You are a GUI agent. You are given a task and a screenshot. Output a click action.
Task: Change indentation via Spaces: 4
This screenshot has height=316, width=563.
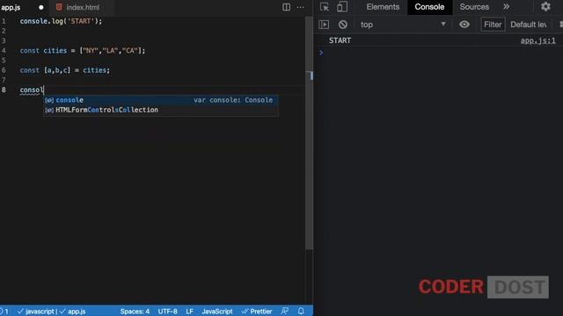coord(135,312)
